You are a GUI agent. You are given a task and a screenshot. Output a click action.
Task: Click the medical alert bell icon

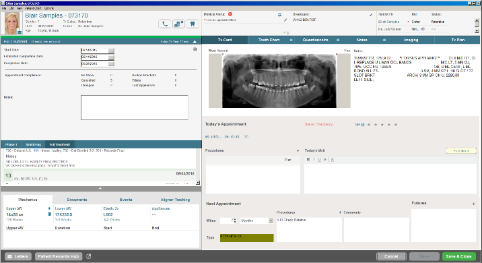[x=279, y=14]
